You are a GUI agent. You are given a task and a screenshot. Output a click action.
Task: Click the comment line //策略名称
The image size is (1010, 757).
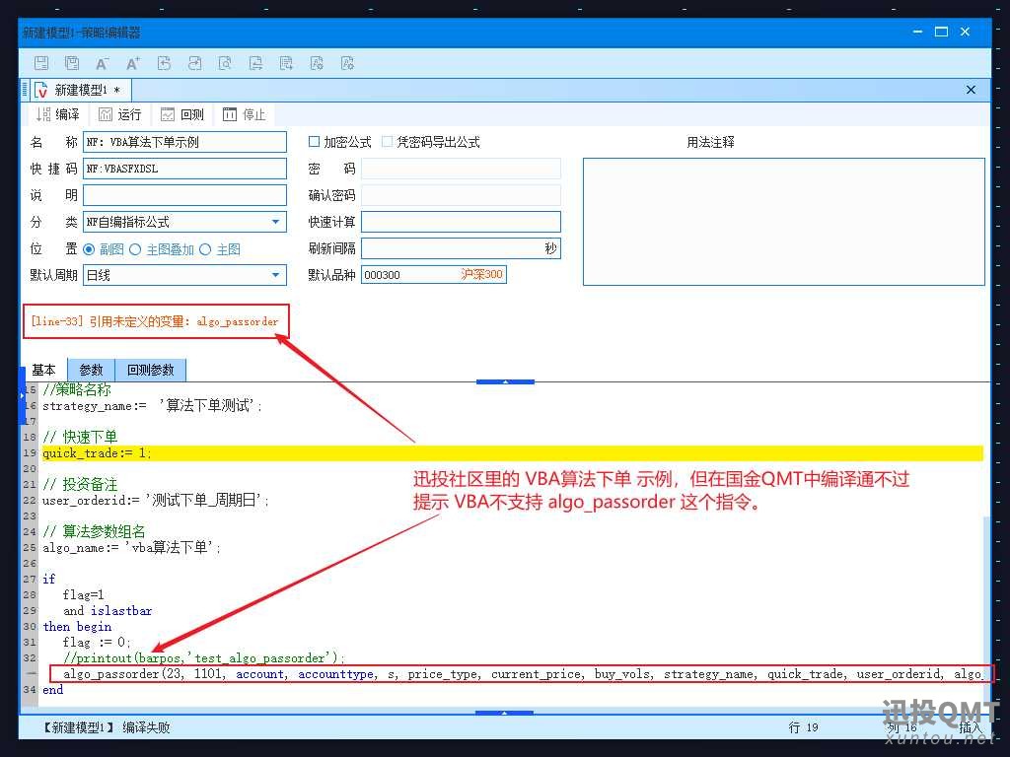pos(77,389)
